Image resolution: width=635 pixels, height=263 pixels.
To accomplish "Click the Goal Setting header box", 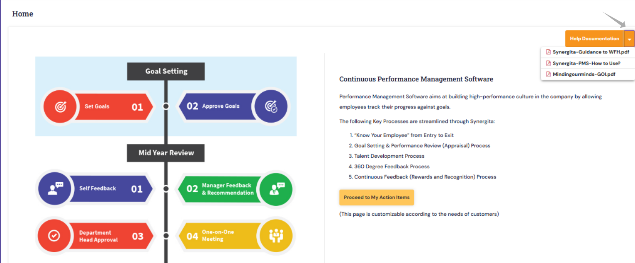I will (x=166, y=71).
